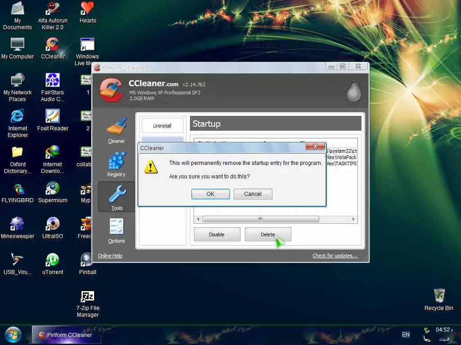The height and width of the screenshot is (345, 461).
Task: Open the Start menu orb
Action: 13,335
